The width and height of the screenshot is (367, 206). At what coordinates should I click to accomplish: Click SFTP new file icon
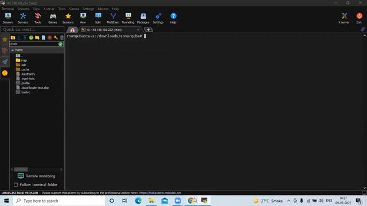click(x=44, y=38)
